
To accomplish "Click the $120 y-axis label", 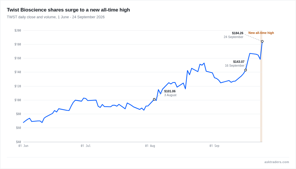I will 18,86.
